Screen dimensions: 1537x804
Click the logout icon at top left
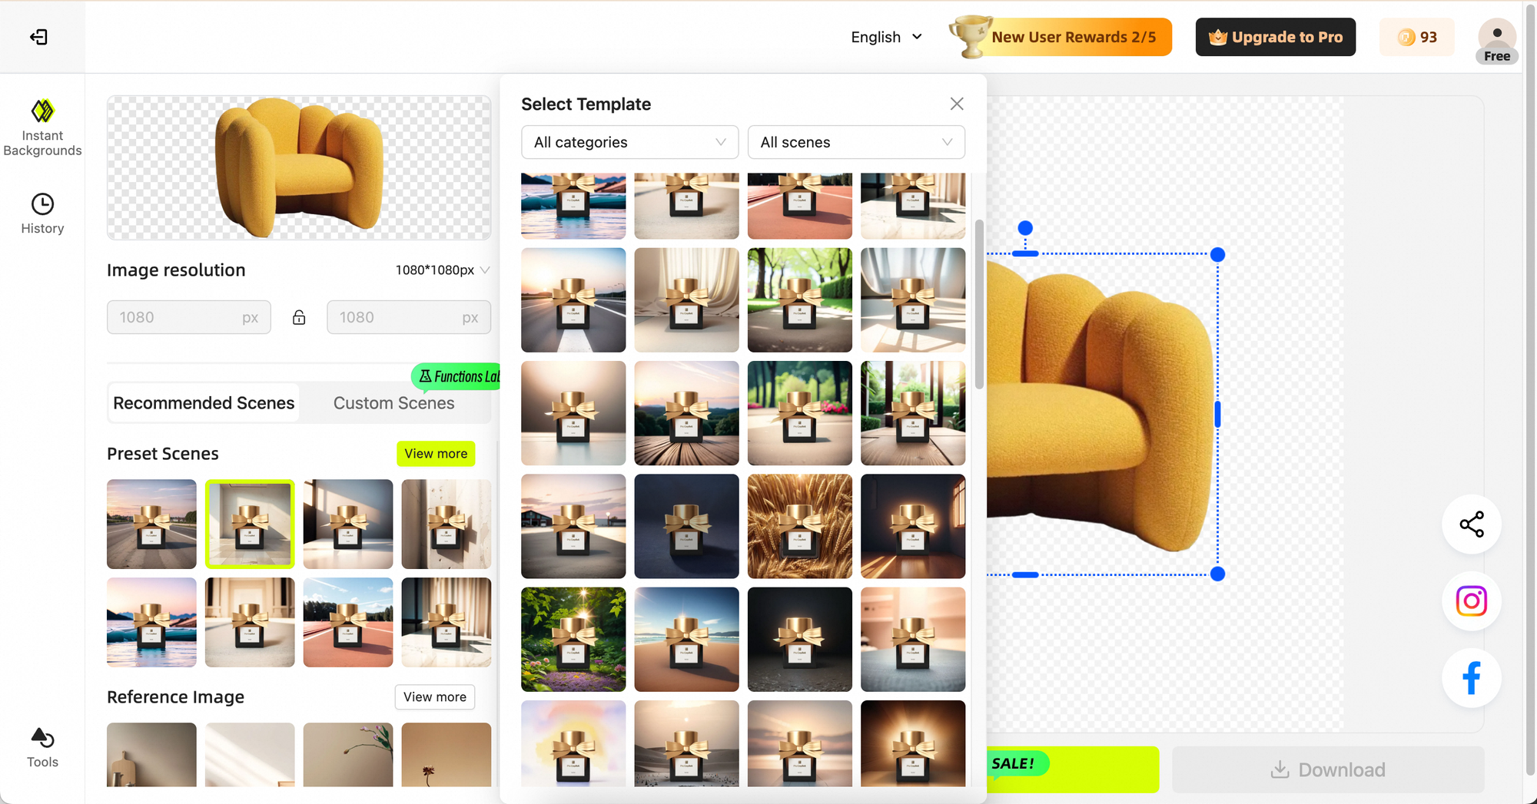point(38,37)
